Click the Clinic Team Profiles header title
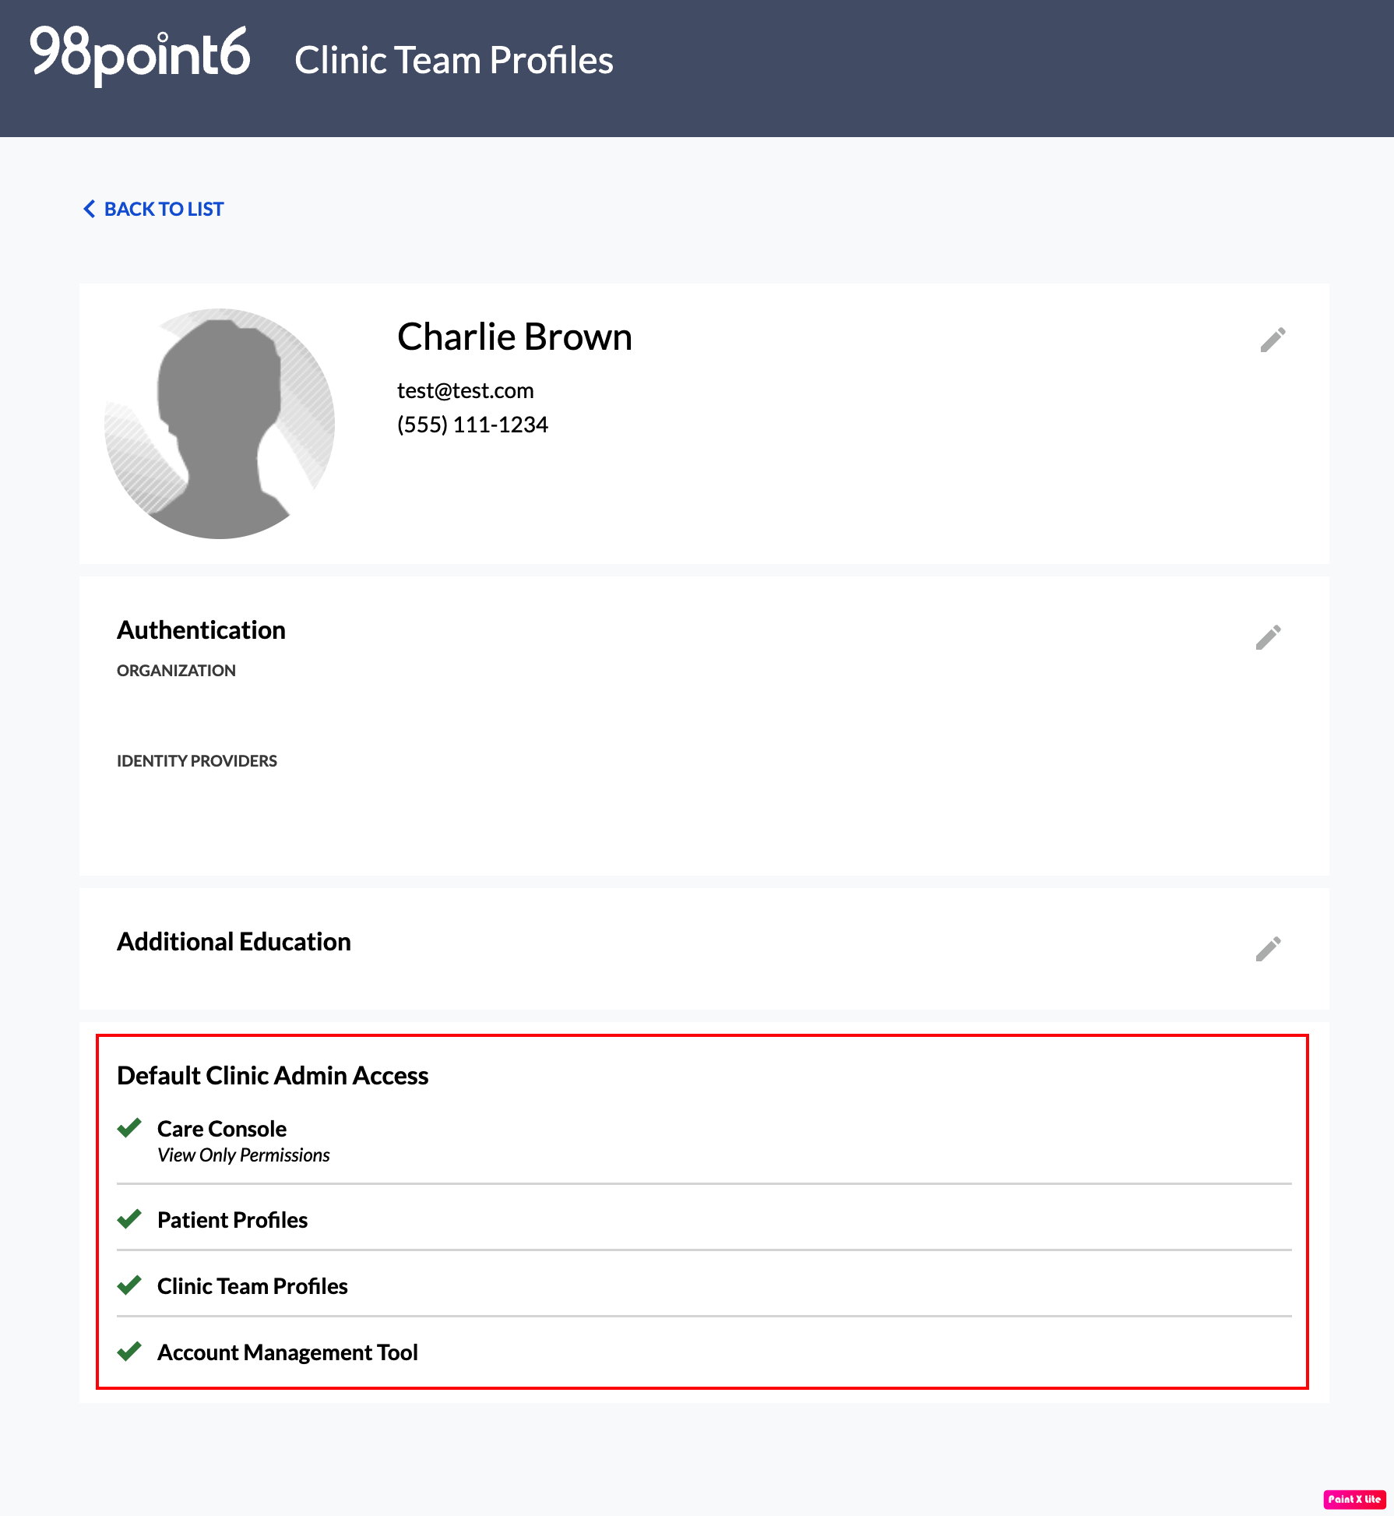 (x=454, y=60)
